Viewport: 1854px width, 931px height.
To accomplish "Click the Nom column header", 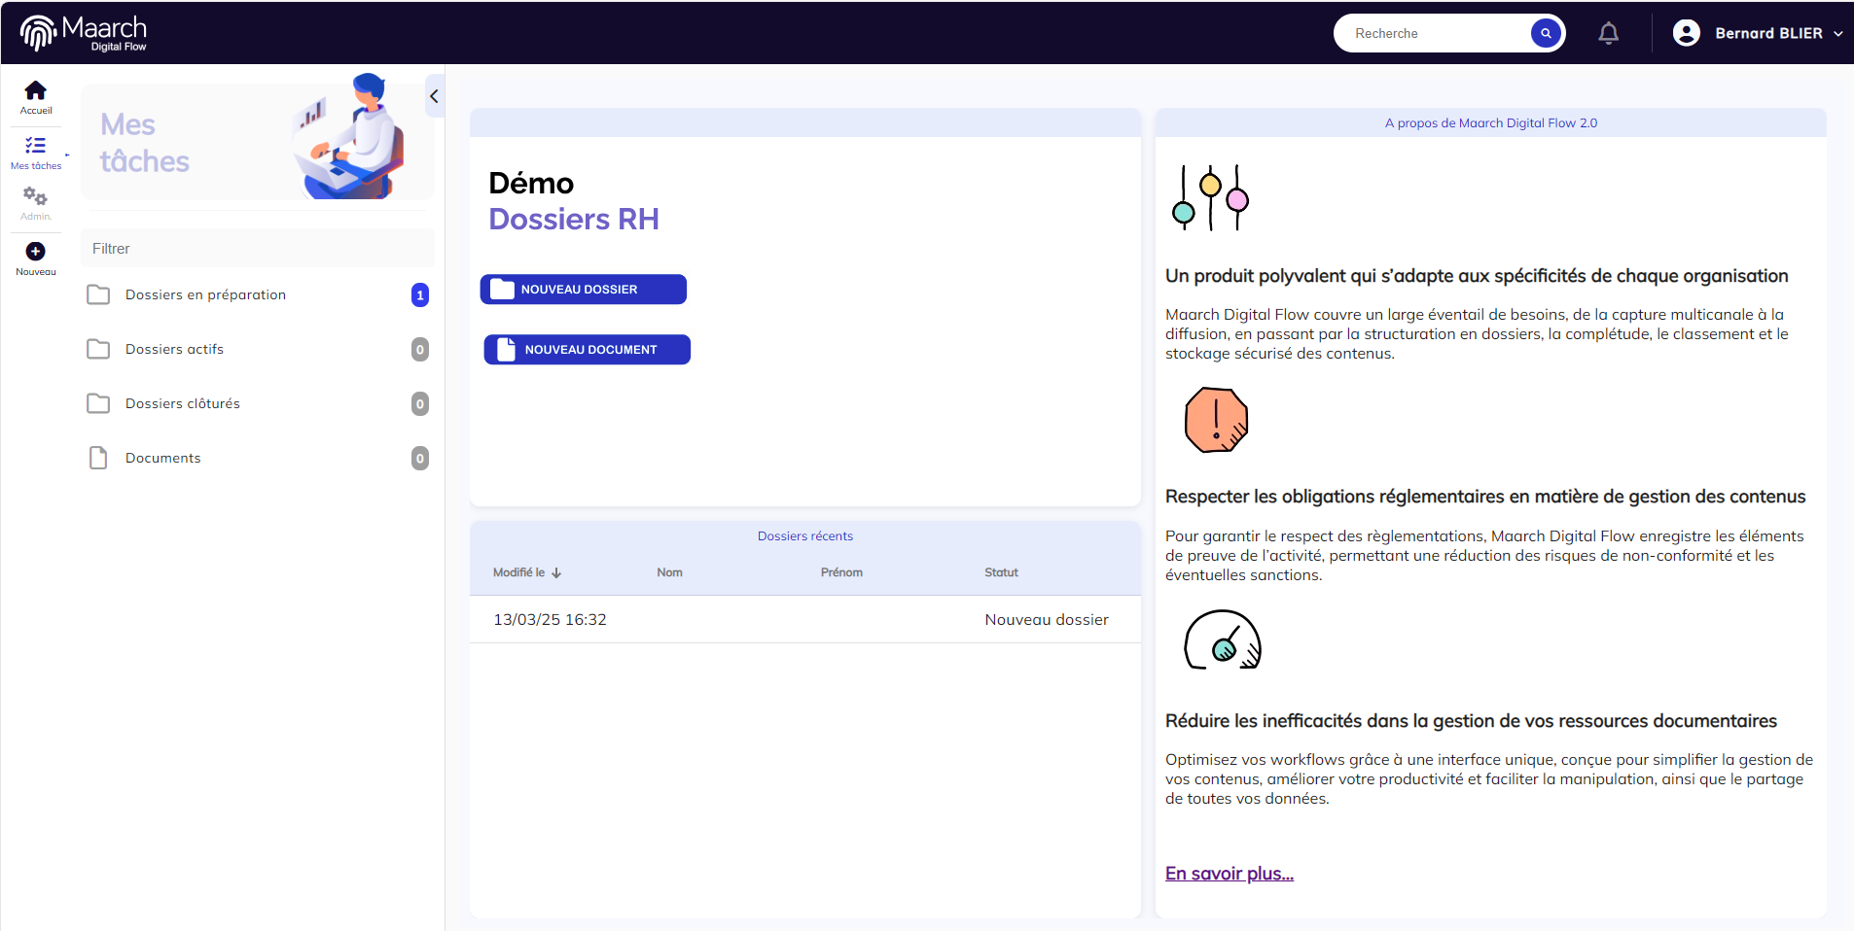I will pyautogui.click(x=669, y=572).
